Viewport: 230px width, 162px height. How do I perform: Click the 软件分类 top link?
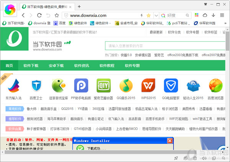(x=174, y=32)
